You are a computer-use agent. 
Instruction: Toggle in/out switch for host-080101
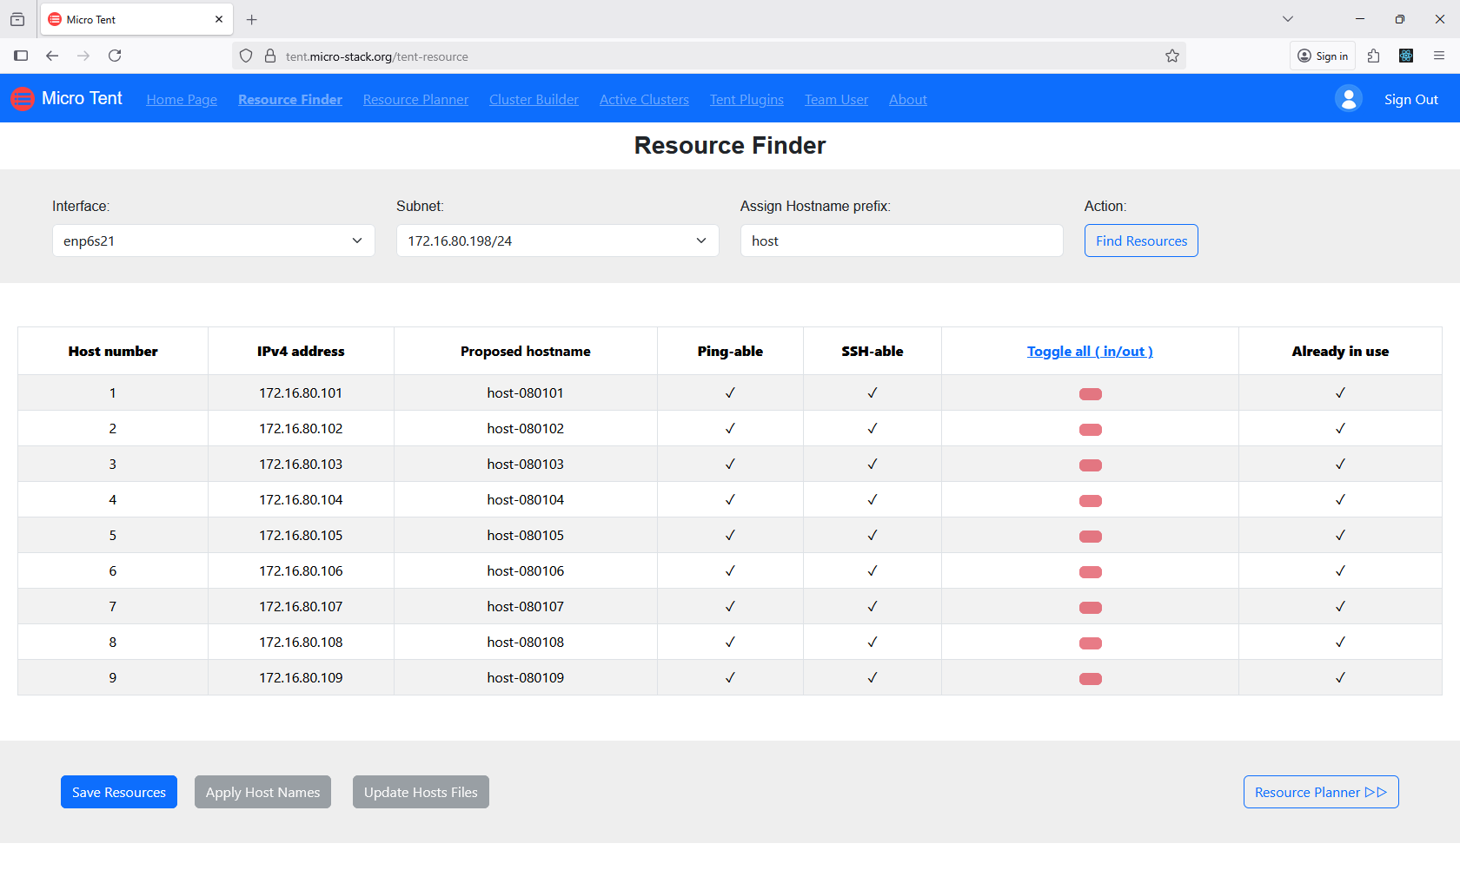1091,393
